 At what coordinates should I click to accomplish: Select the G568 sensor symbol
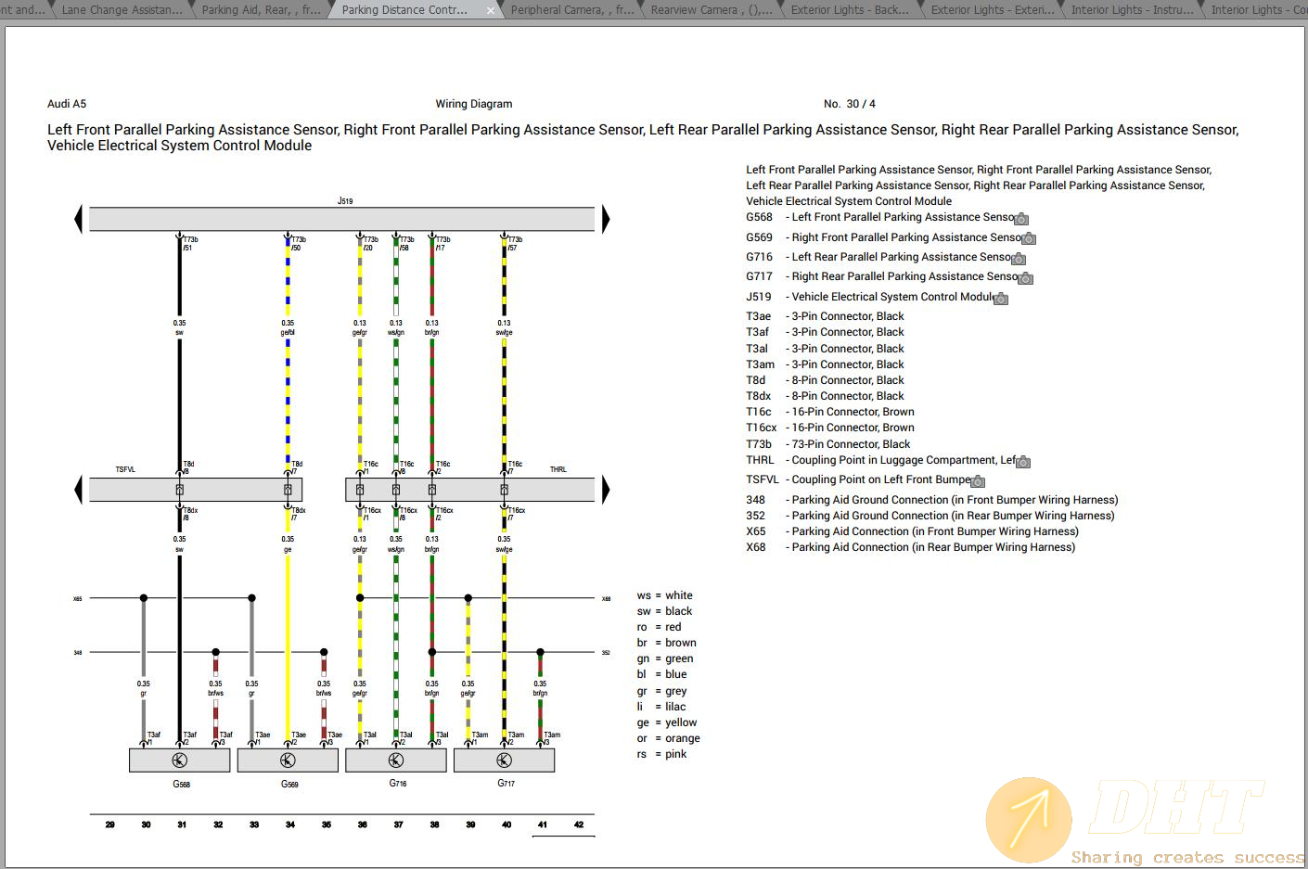point(180,760)
